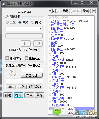Start recording with 录制 button
The height and width of the screenshot is (119, 99).
(x=86, y=11)
